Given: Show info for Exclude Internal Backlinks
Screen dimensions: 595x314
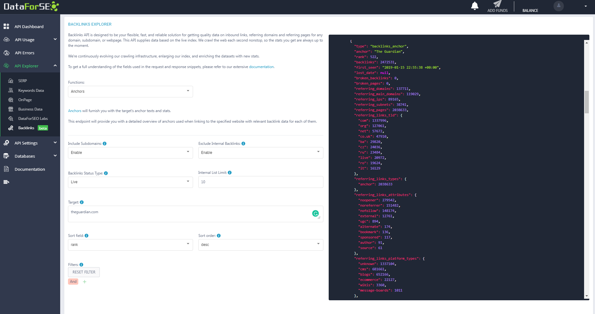Looking at the screenshot, I should coord(243,144).
